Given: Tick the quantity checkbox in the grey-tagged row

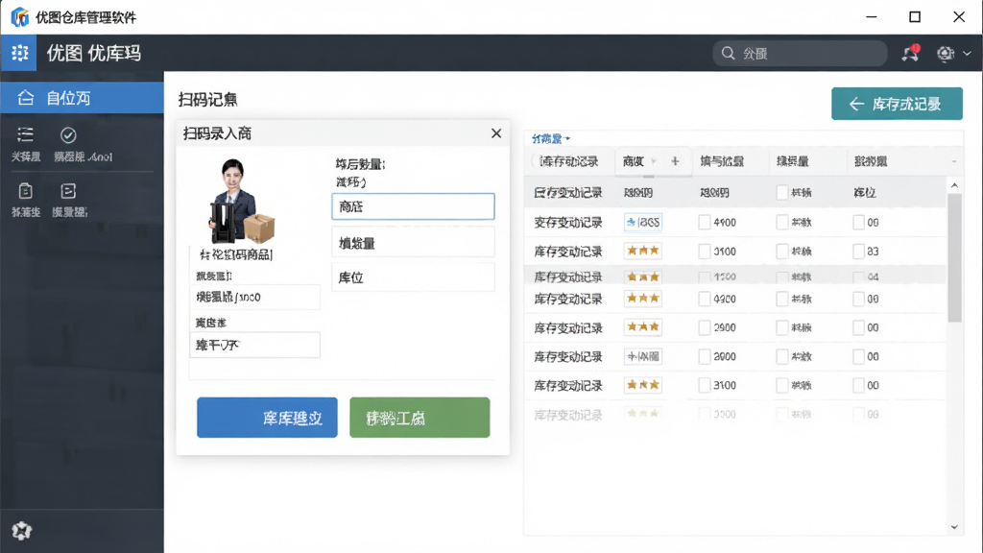Looking at the screenshot, I should point(705,356).
